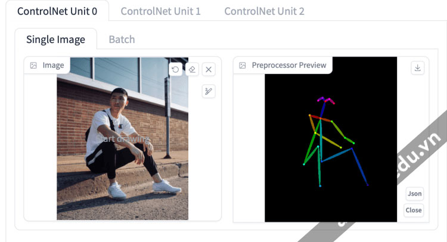Open the Batch tab
Viewport: 447px width, 242px height.
(x=122, y=39)
